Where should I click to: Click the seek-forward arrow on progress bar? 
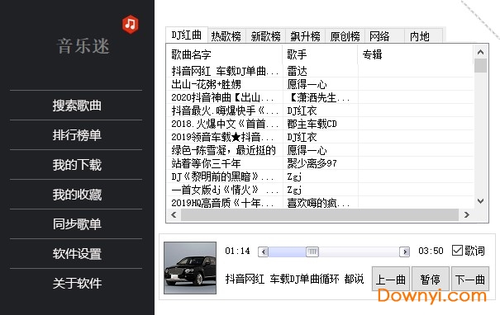click(x=405, y=252)
